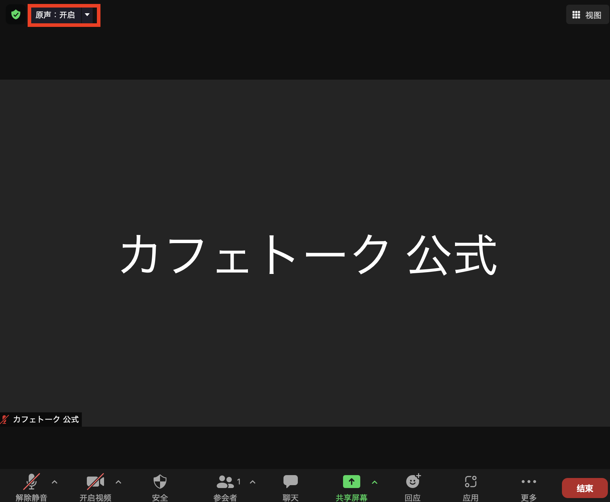Expand the participants options caret

[253, 482]
